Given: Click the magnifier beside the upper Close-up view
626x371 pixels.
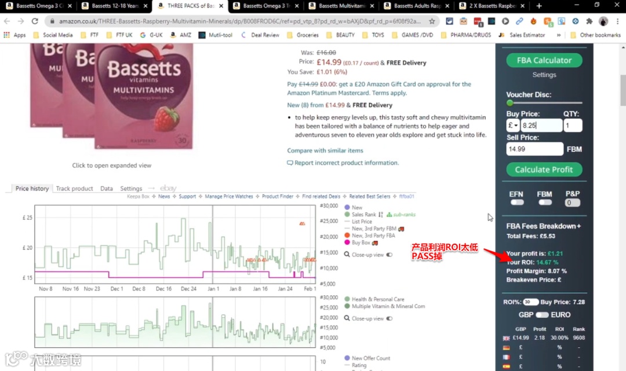Looking at the screenshot, I should point(347,255).
